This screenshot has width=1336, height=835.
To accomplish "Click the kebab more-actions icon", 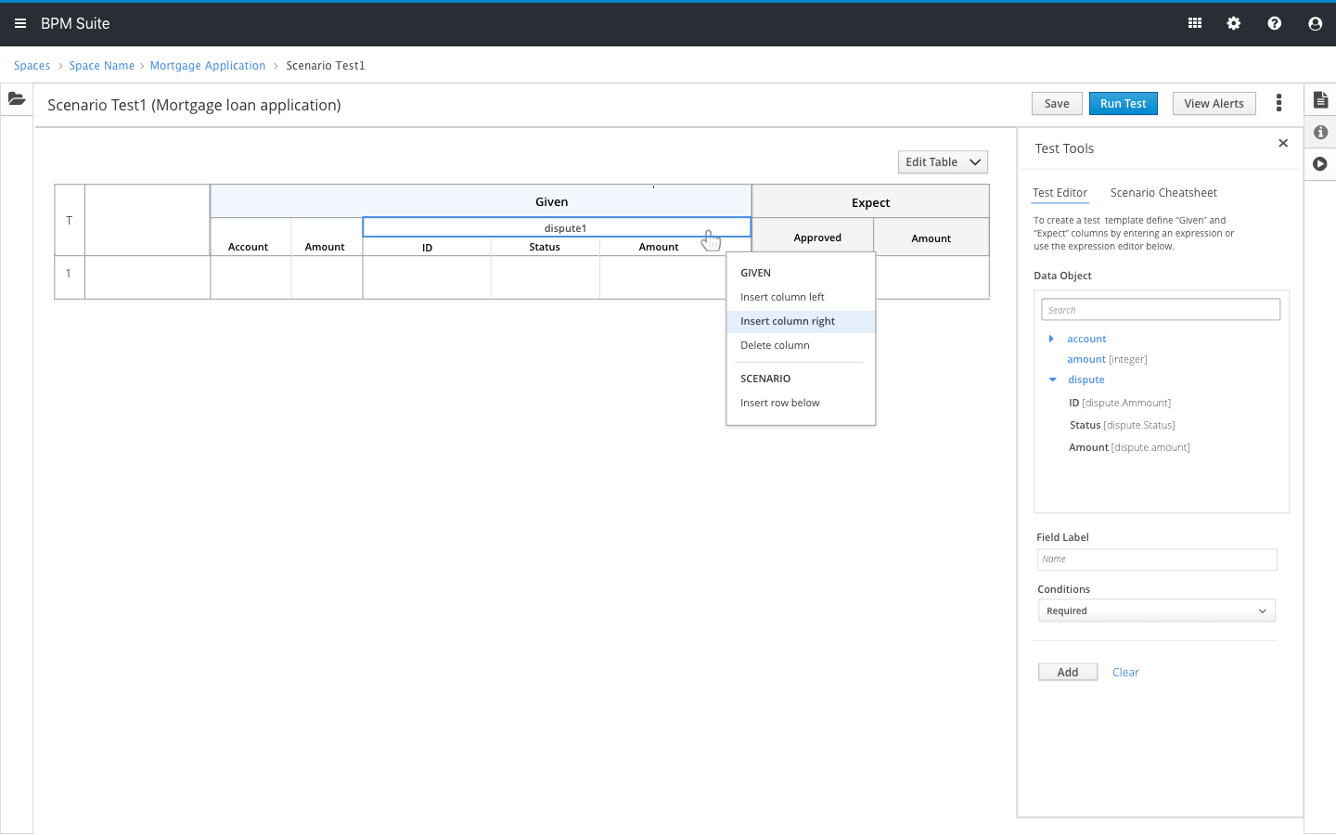I will coord(1278,103).
